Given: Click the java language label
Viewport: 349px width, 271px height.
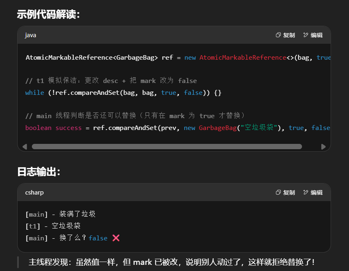Looking at the screenshot, I should (31, 35).
